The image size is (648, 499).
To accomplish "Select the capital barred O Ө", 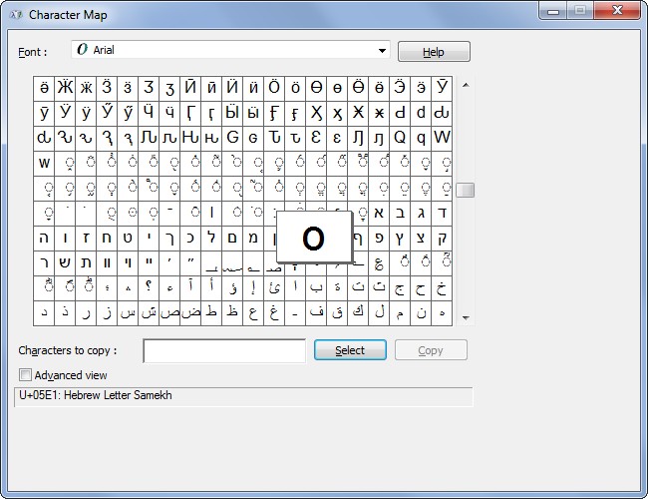I will (x=316, y=88).
